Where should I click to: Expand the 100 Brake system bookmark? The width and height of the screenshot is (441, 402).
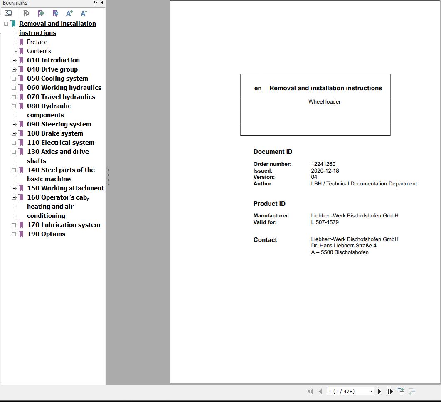[x=14, y=133]
